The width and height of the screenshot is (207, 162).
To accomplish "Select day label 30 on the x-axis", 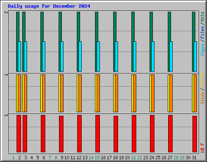I will click(188, 158).
